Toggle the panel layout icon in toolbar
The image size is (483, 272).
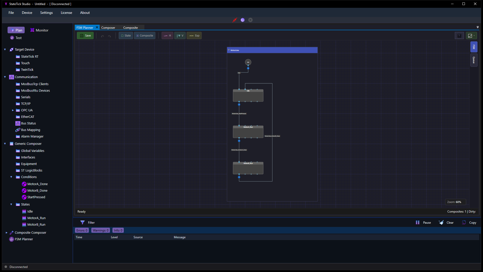tap(459, 36)
